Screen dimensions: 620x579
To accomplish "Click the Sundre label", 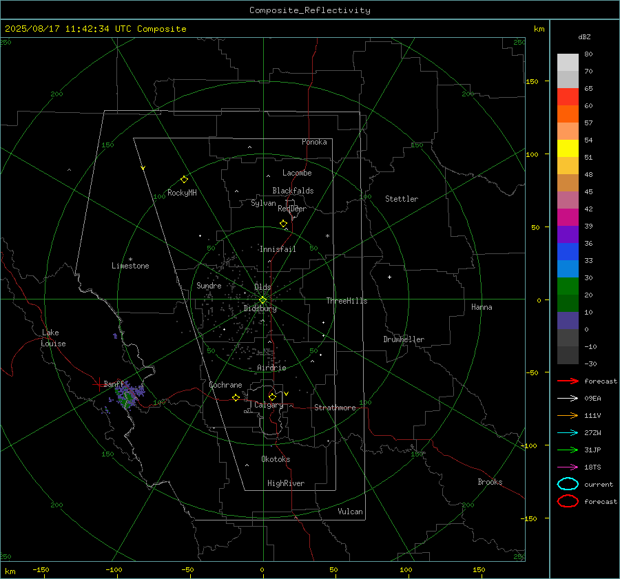I will pyautogui.click(x=209, y=286).
